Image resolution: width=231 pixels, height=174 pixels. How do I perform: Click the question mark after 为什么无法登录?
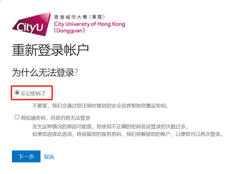(x=76, y=72)
